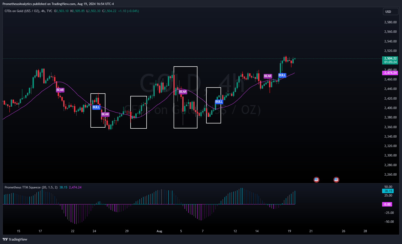Click the later US flag economic event icon
Image resolution: width=402 pixels, height=244 pixels.
point(336,180)
